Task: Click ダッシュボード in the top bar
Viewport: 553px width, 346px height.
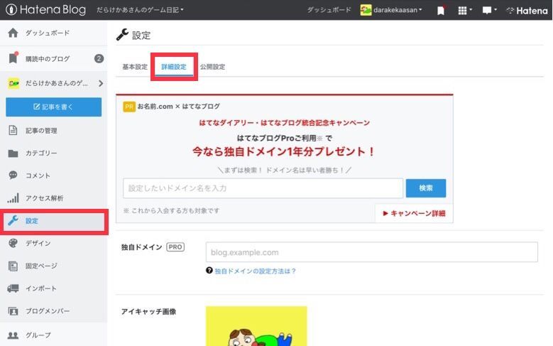Action: pyautogui.click(x=329, y=10)
